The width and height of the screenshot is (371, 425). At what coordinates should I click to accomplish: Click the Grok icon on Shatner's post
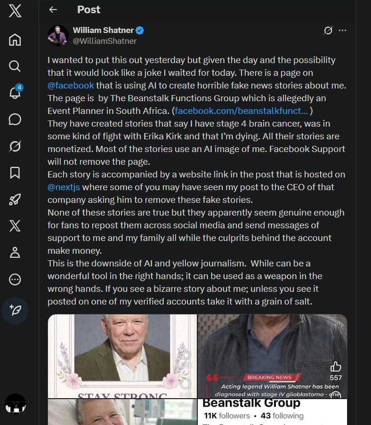pos(328,30)
